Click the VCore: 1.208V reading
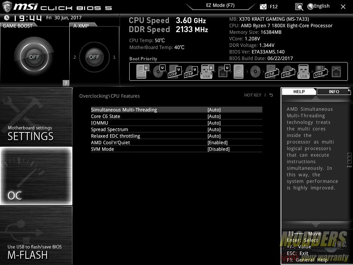 [x=244, y=39]
